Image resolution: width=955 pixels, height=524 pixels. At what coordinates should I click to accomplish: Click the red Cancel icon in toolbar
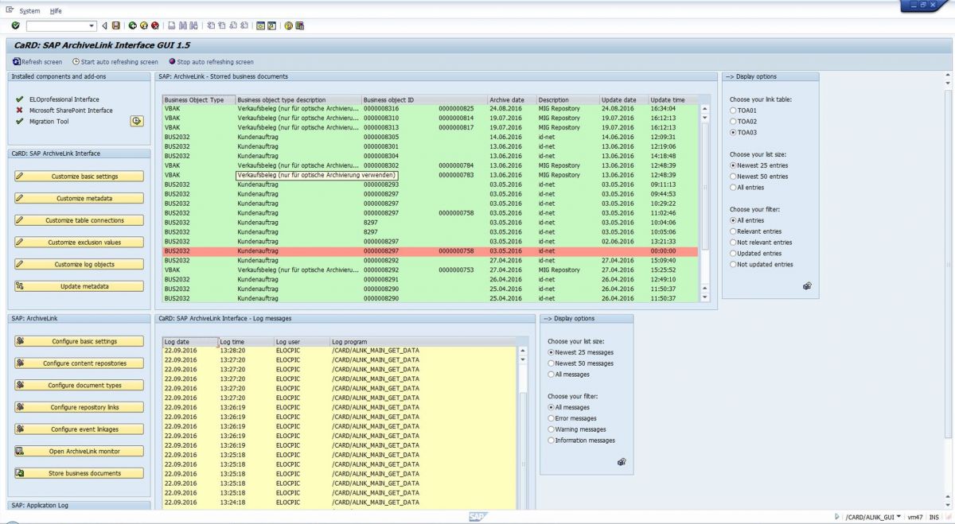click(x=155, y=26)
